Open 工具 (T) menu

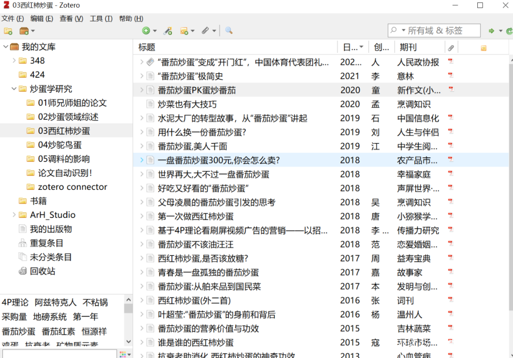(101, 19)
